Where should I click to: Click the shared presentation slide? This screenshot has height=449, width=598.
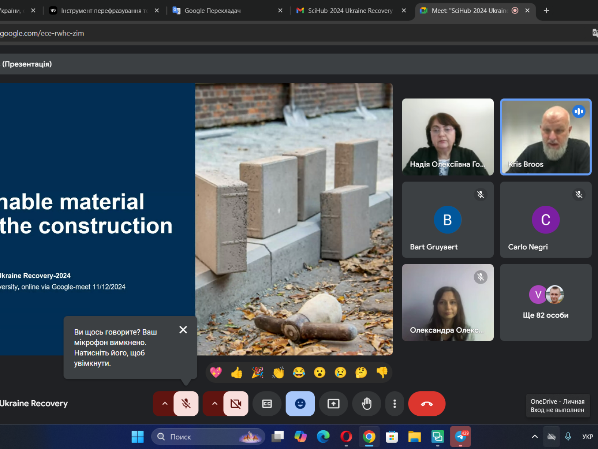(x=196, y=219)
